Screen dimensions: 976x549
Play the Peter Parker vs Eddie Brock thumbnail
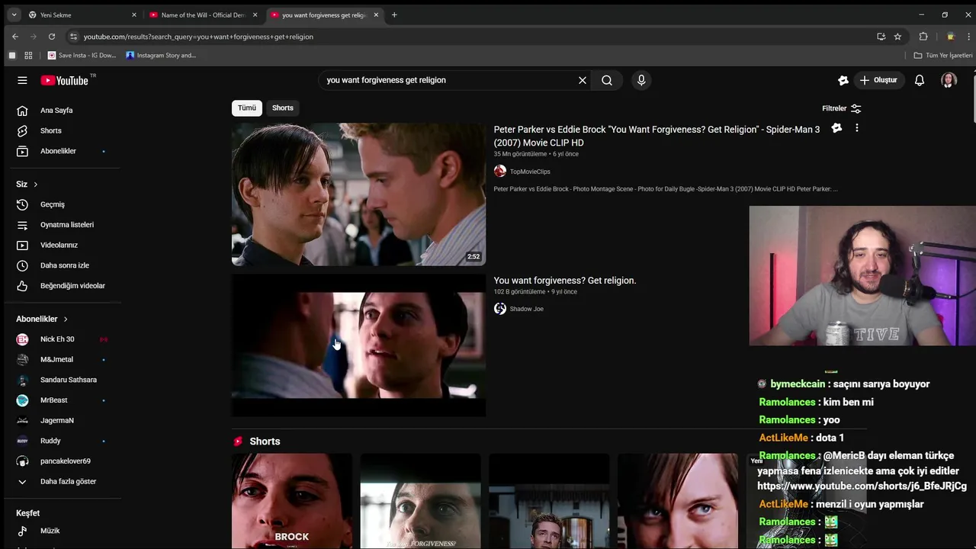point(358,194)
